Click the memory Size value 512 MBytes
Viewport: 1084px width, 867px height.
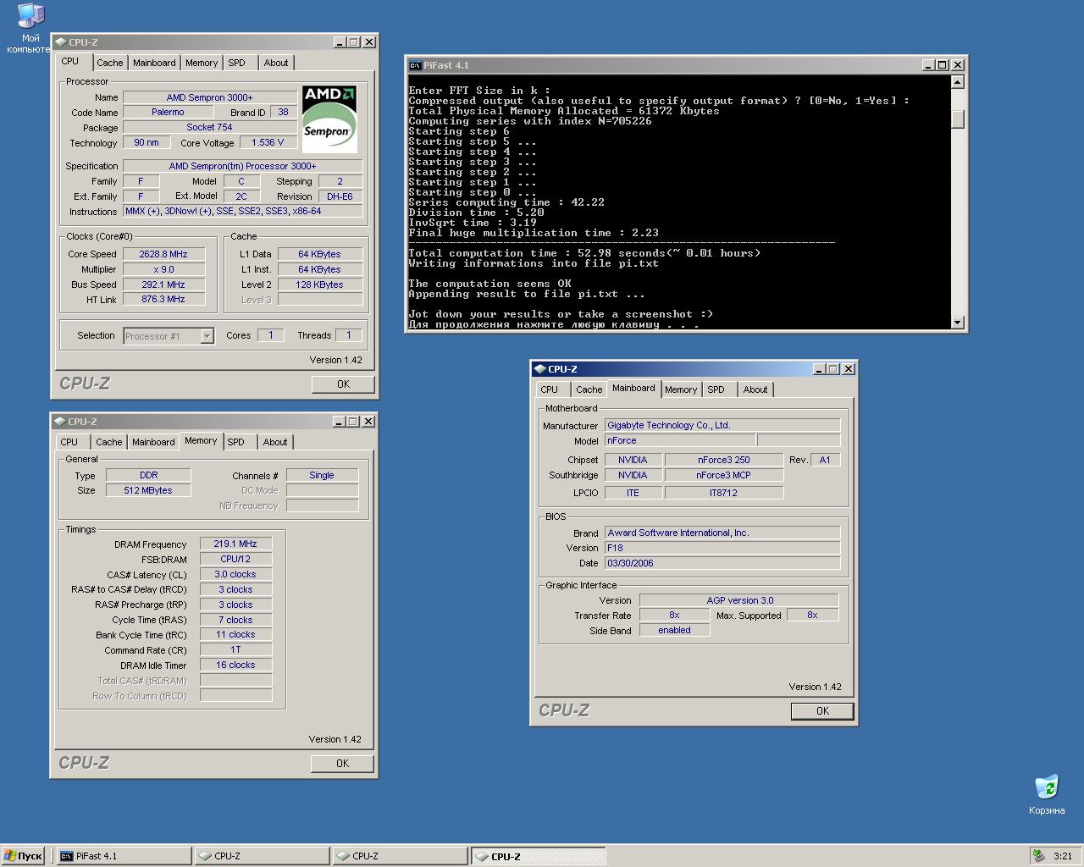tap(148, 490)
